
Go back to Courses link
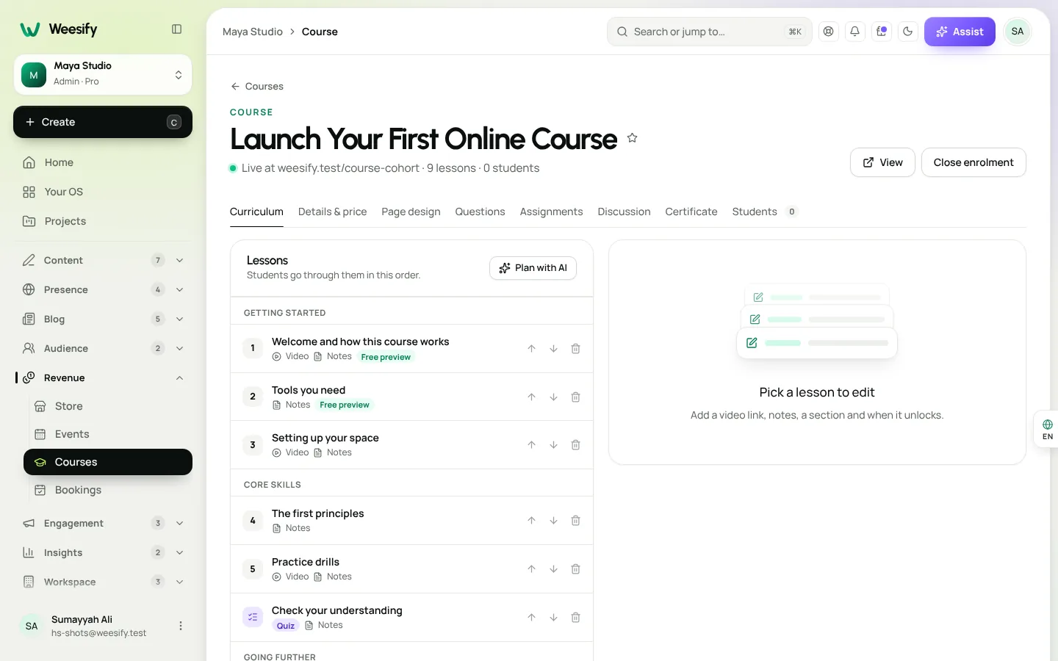[257, 86]
